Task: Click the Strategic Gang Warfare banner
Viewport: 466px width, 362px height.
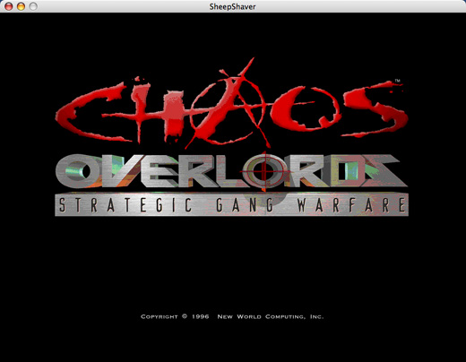Action: [232, 205]
